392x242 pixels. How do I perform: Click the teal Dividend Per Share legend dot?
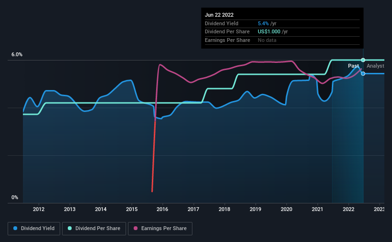[x=70, y=228]
